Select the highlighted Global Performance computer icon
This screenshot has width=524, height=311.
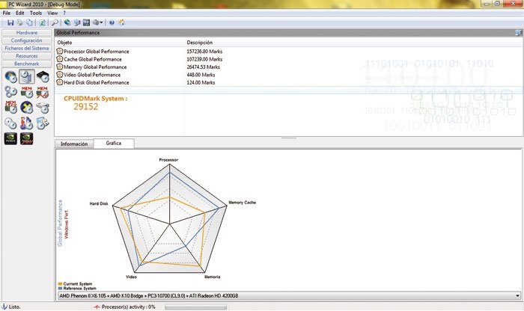tap(26, 77)
